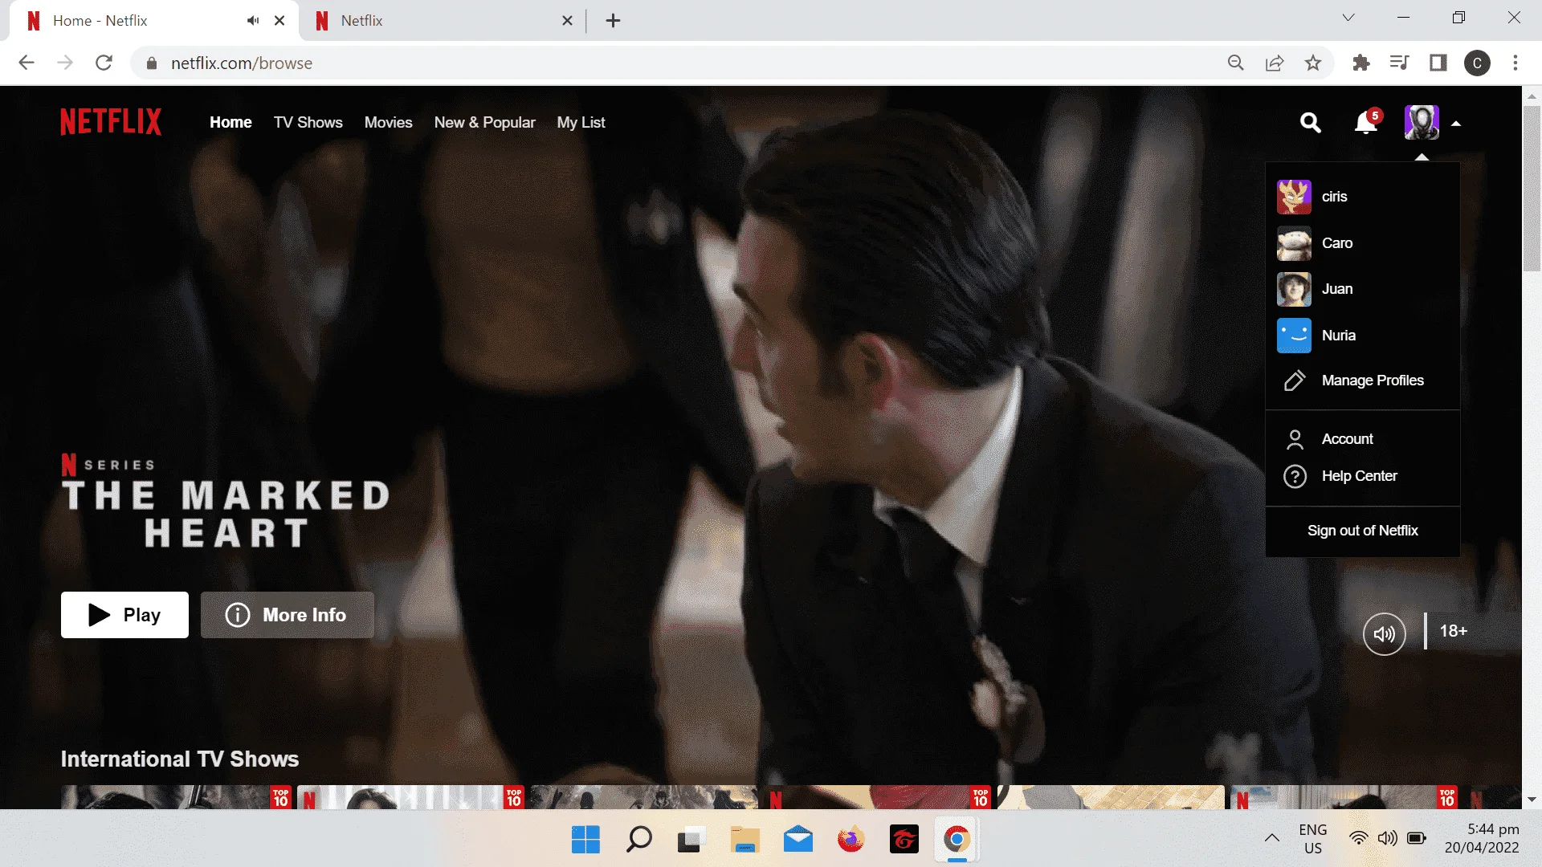Screen dimensions: 1542x867
Task: Click the current profile avatar in header
Action: 1421,123
